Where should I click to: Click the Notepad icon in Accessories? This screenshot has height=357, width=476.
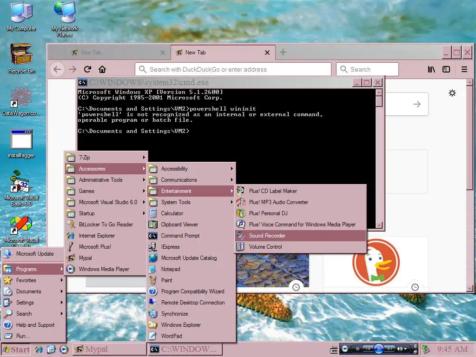click(153, 269)
